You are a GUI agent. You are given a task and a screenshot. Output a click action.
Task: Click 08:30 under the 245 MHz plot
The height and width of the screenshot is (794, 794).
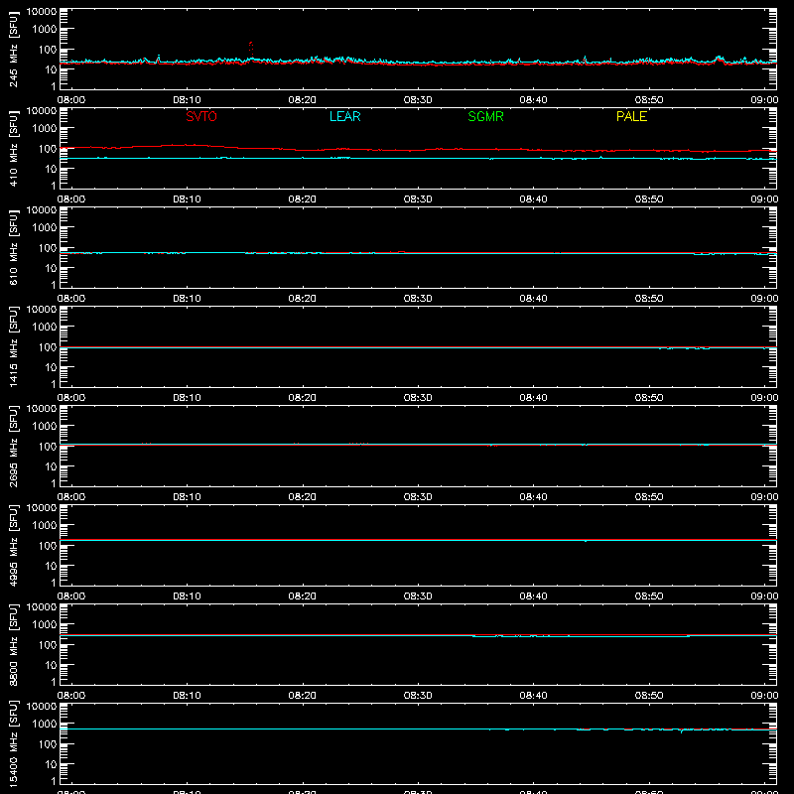click(x=418, y=100)
